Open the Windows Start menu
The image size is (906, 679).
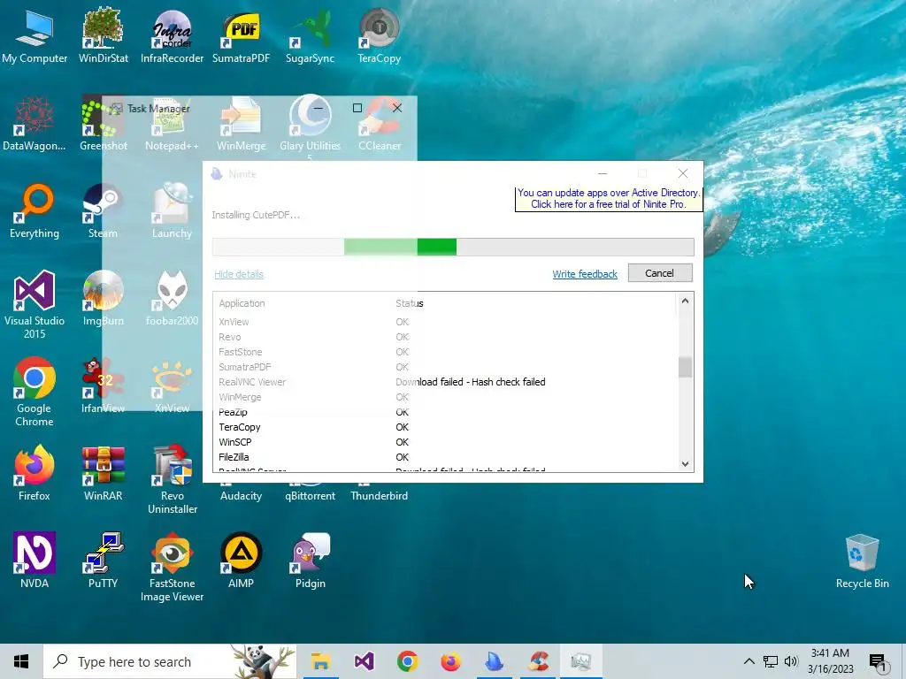21,661
